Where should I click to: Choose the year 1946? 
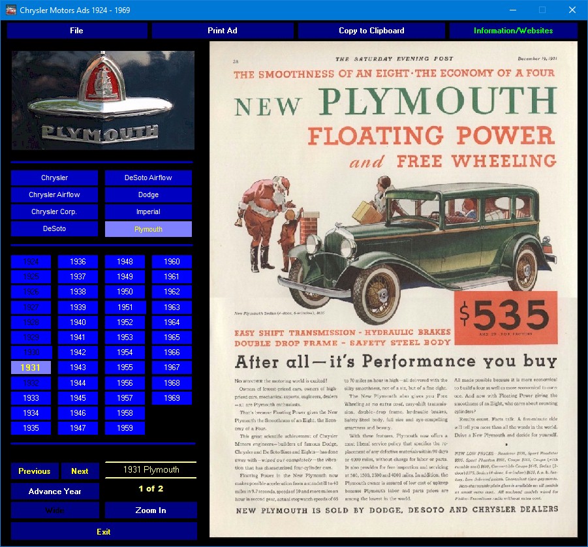78,413
